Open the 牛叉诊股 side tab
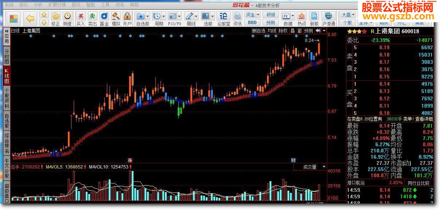Image resolution: width=441 pixels, height=210 pixels. (x=7, y=168)
